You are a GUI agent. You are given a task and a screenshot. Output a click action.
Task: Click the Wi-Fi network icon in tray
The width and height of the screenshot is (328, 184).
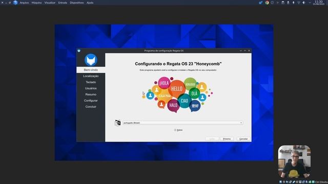[299, 3]
